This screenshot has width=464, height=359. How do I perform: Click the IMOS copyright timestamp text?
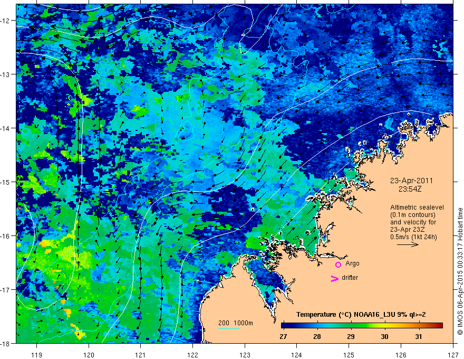click(x=460, y=271)
